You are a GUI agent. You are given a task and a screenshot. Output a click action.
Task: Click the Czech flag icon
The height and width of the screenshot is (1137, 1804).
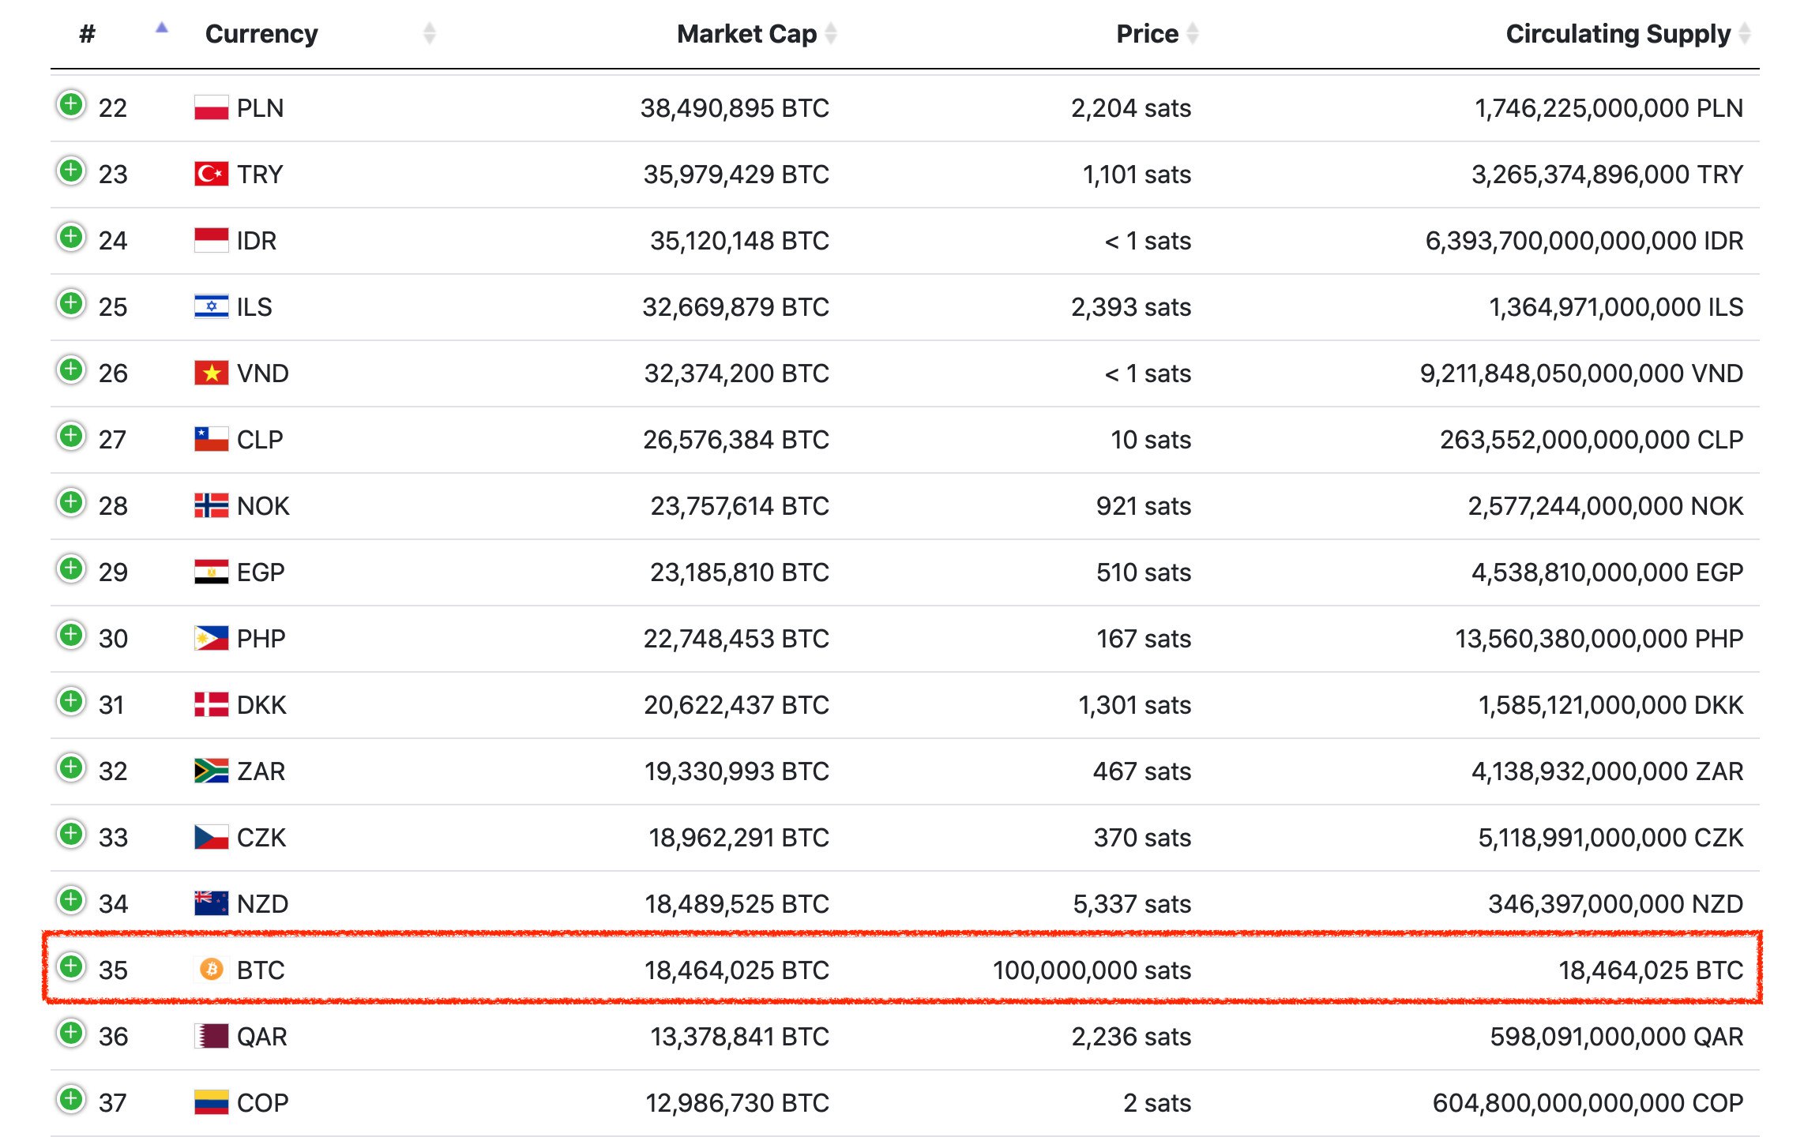coord(211,837)
